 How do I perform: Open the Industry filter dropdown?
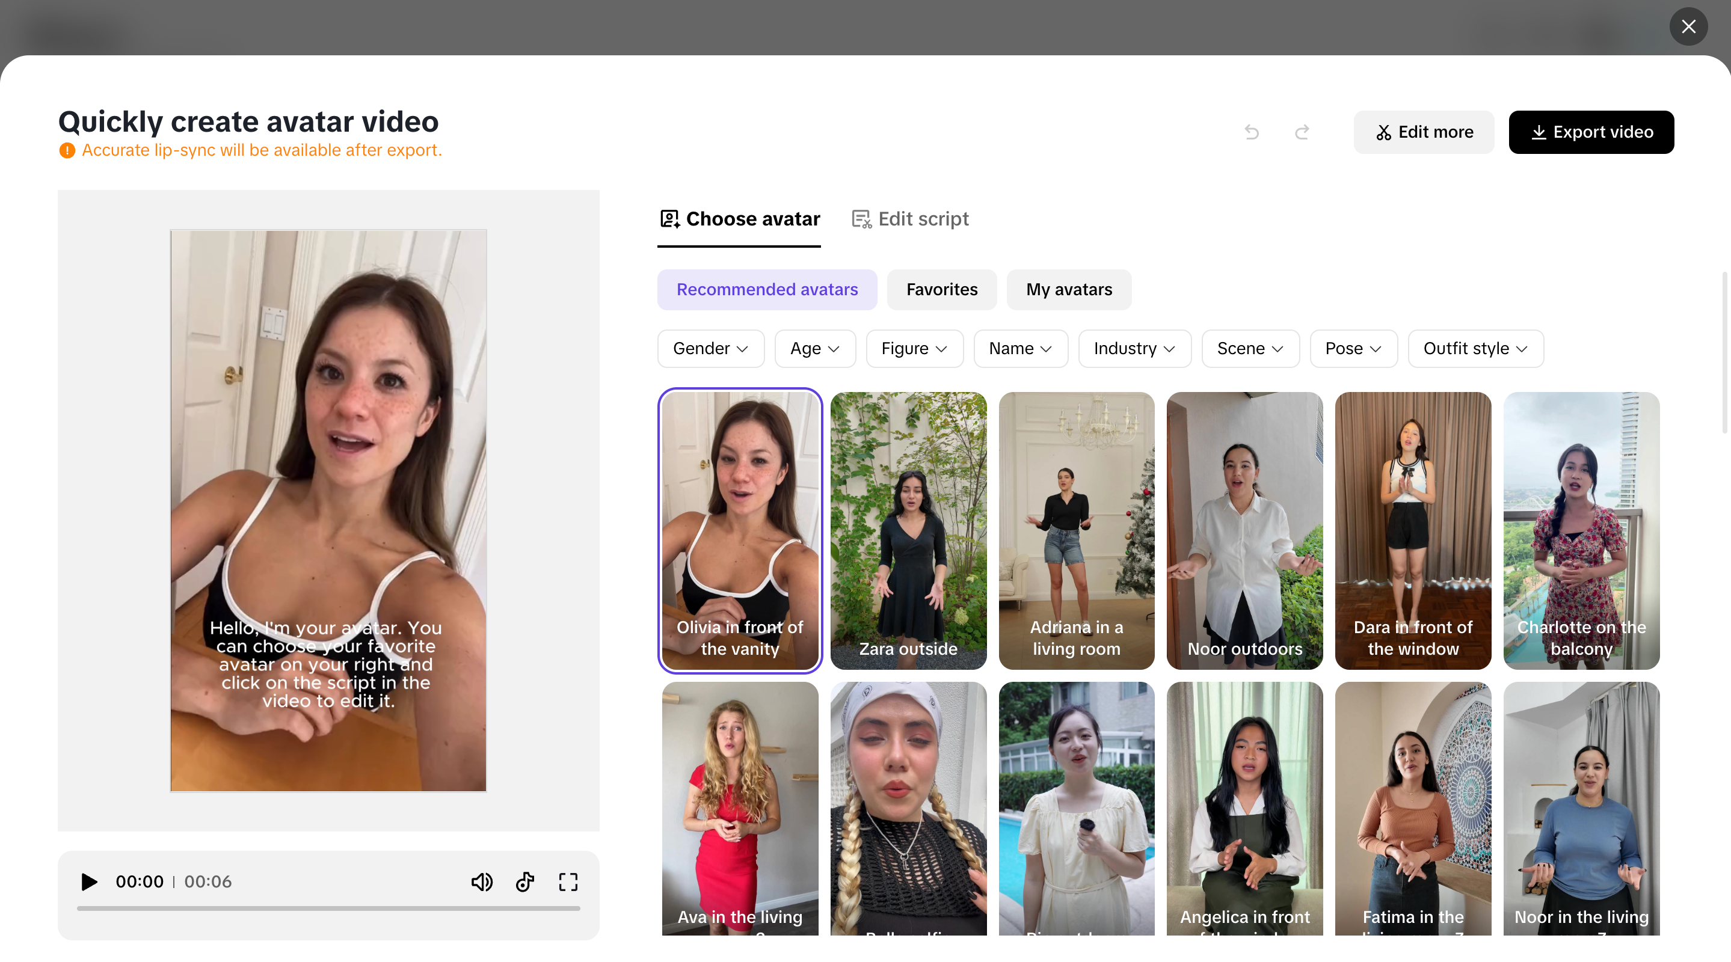click(1134, 348)
